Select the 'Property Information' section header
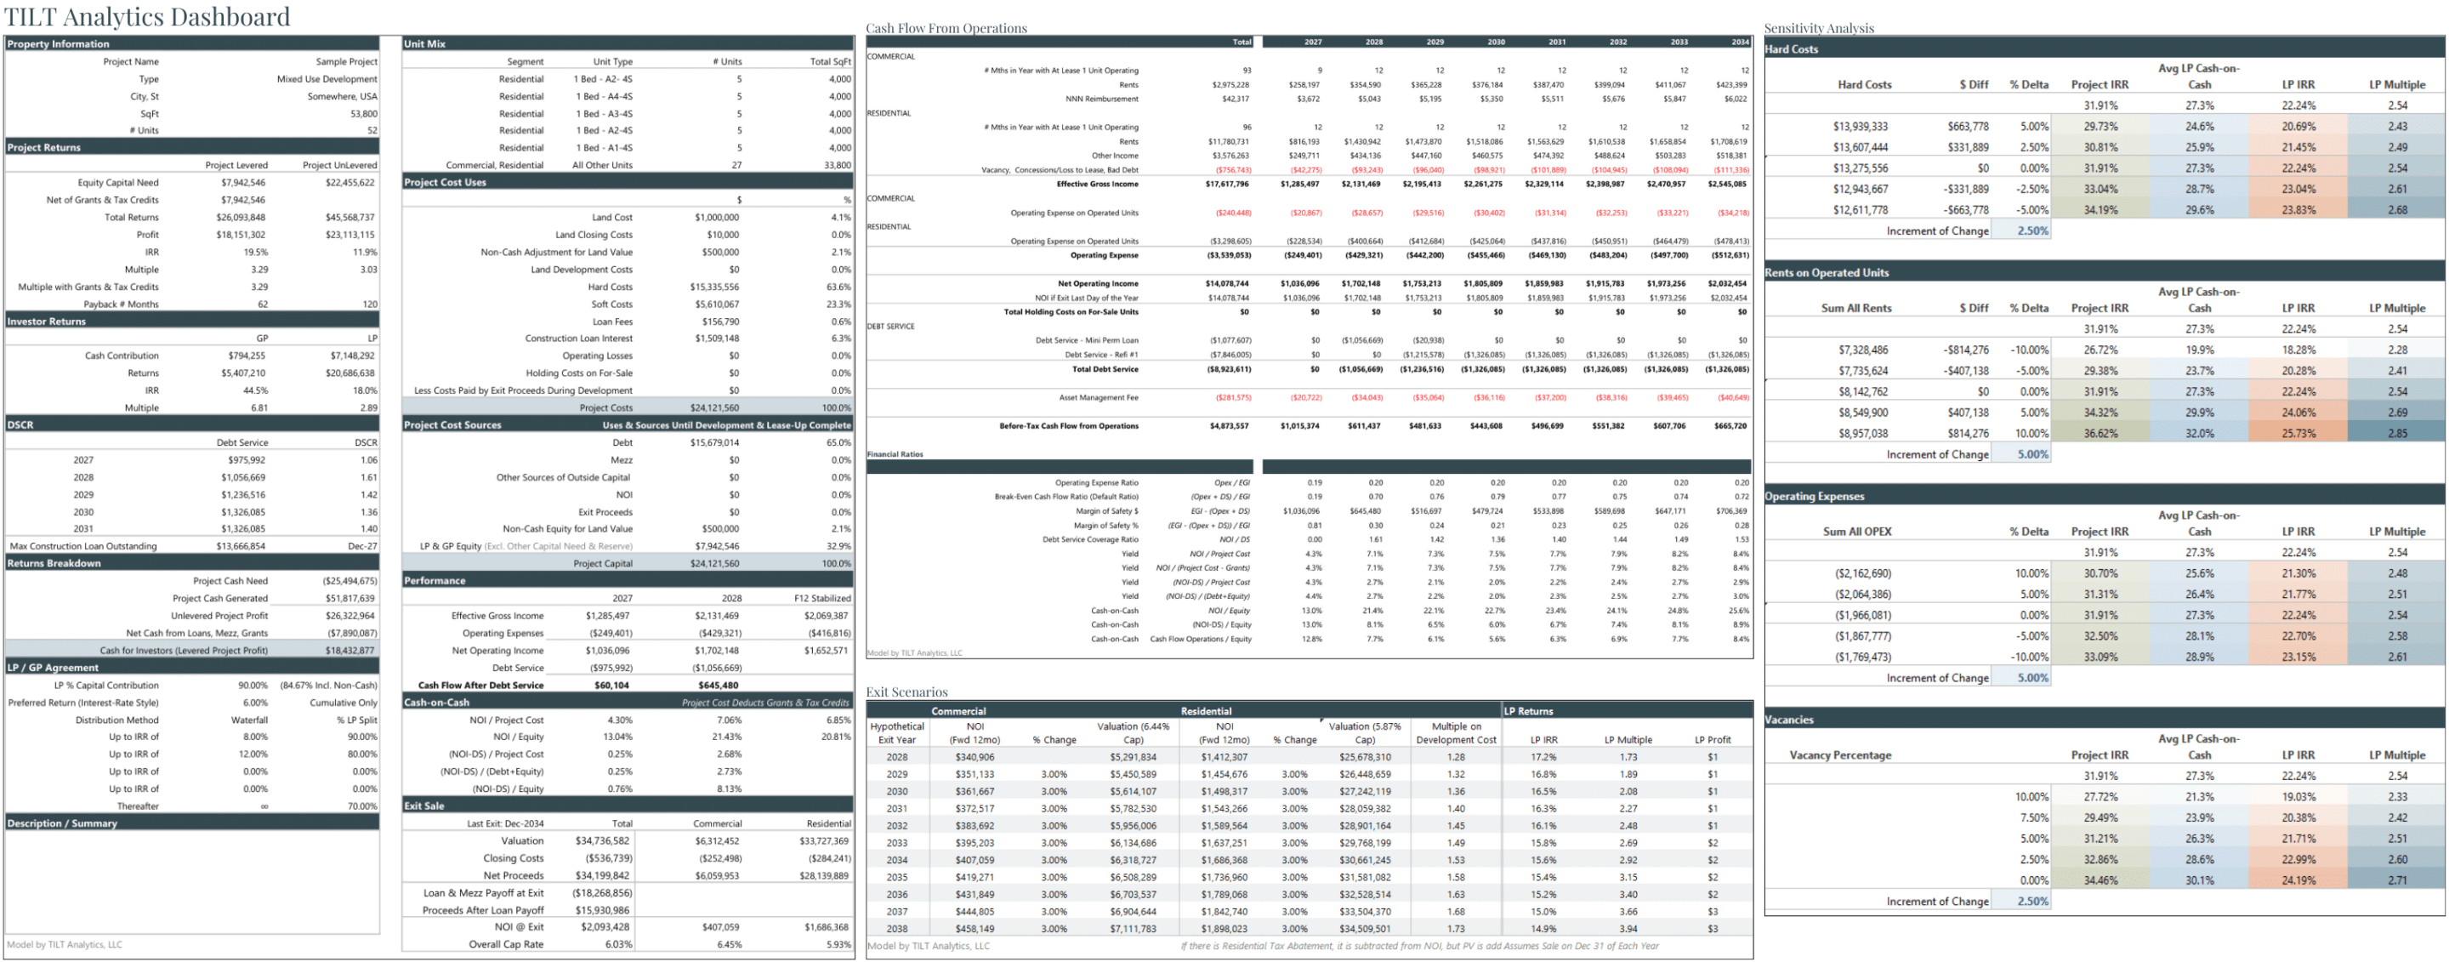 tap(191, 43)
